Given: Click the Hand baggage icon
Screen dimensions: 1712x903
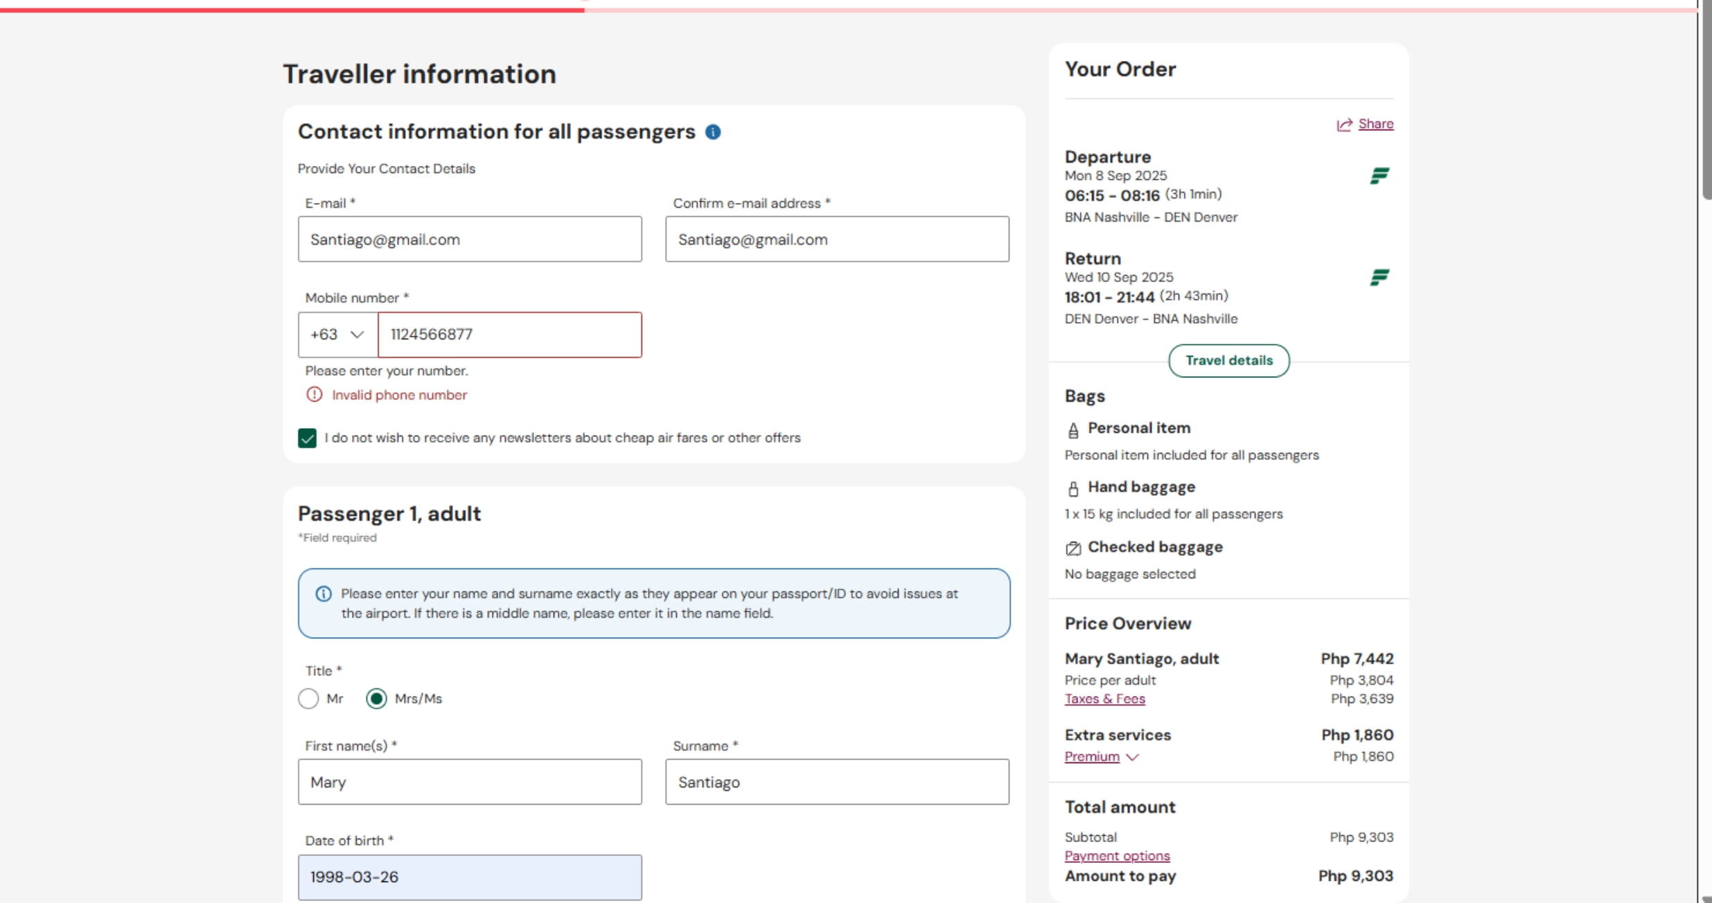Looking at the screenshot, I should 1073,489.
